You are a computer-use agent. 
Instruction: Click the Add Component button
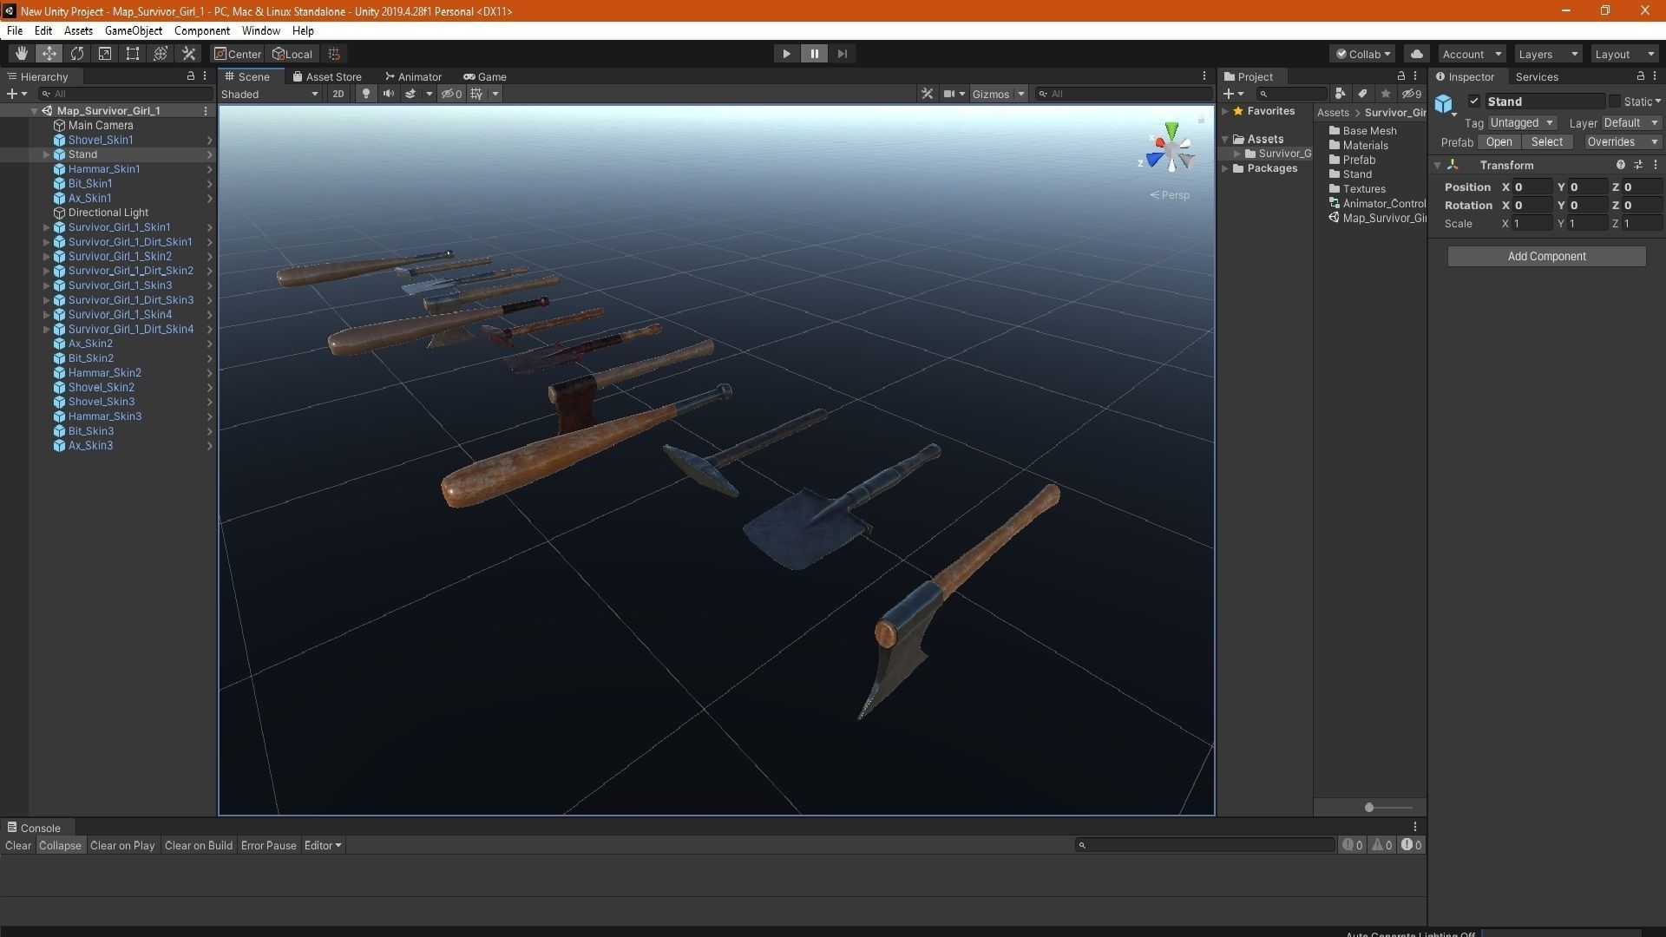[x=1546, y=256]
